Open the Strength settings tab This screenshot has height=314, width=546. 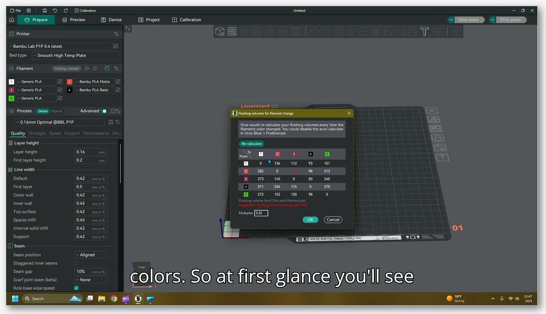(37, 133)
